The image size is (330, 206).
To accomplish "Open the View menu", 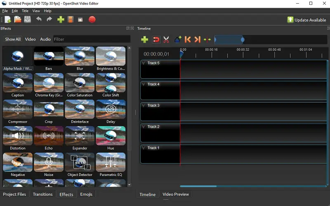I will [36, 11].
